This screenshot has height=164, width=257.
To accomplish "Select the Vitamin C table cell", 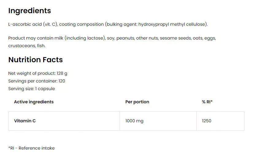I will pos(64,121).
